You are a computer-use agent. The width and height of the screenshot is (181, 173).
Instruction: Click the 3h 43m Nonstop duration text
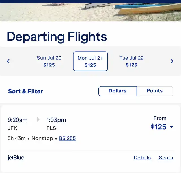(x=30, y=138)
